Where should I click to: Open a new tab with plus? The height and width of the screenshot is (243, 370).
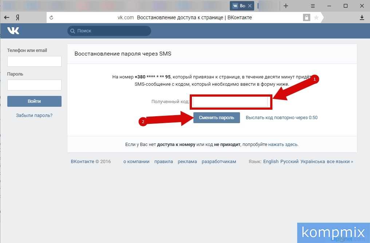click(286, 6)
